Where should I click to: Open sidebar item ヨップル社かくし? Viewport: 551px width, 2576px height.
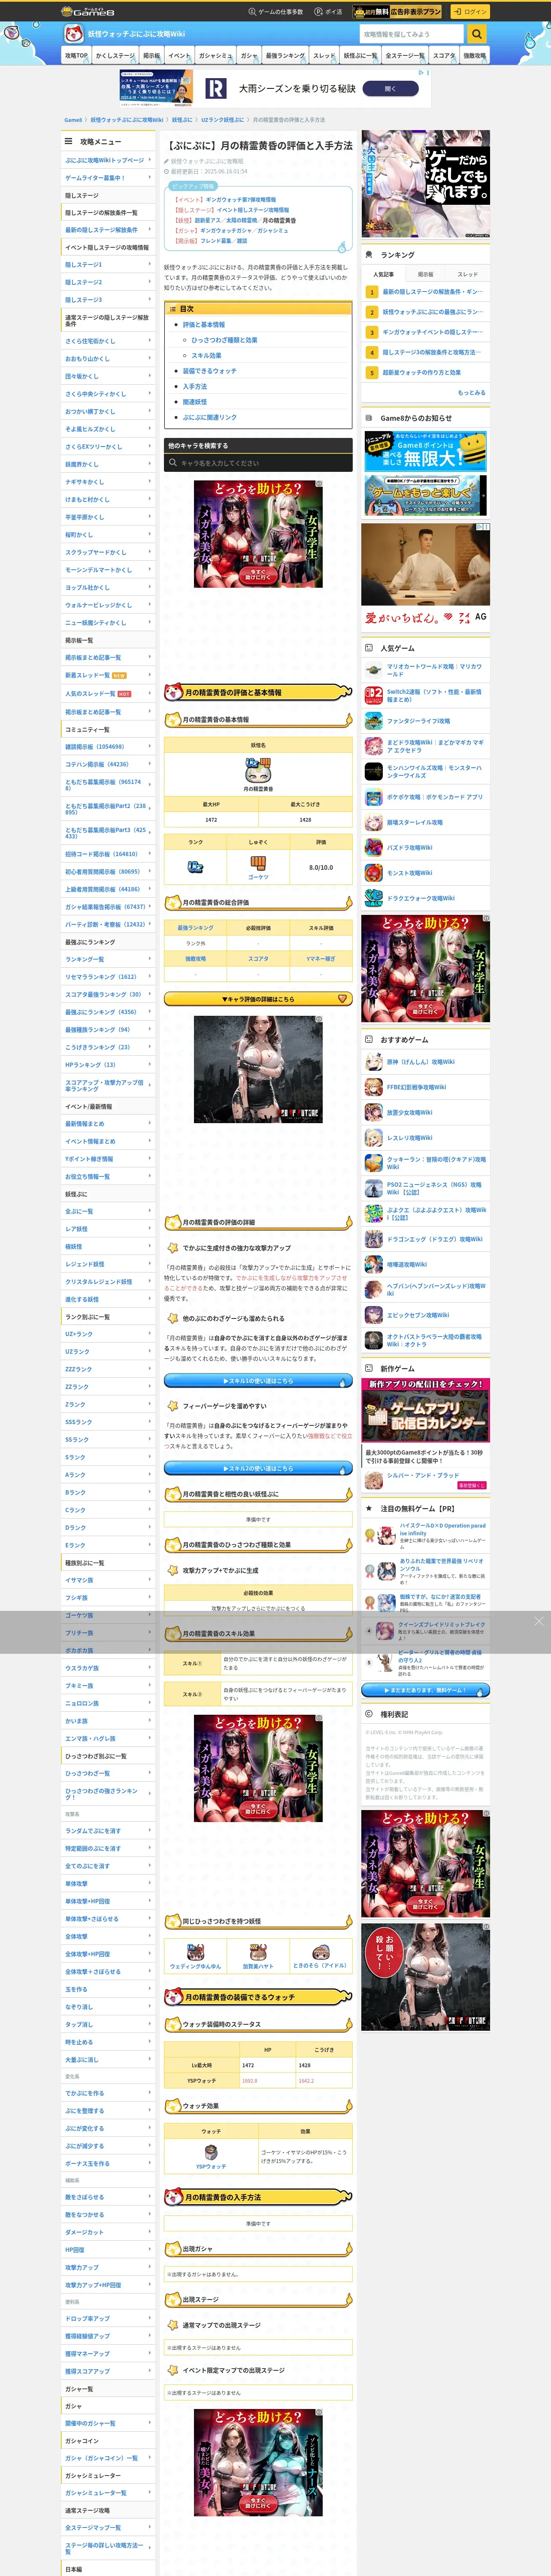pos(108,587)
